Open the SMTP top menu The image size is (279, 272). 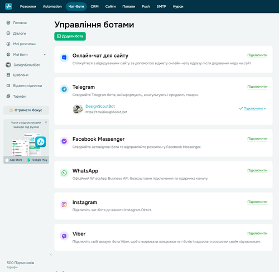click(161, 7)
